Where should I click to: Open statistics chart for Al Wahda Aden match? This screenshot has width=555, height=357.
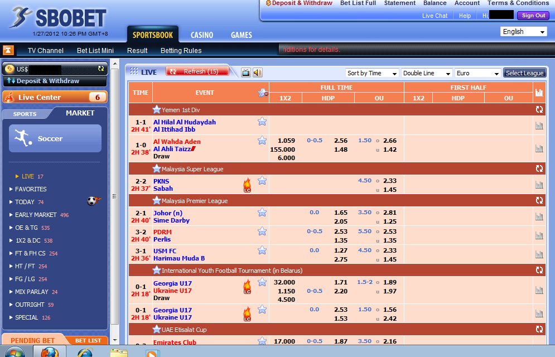(539, 148)
